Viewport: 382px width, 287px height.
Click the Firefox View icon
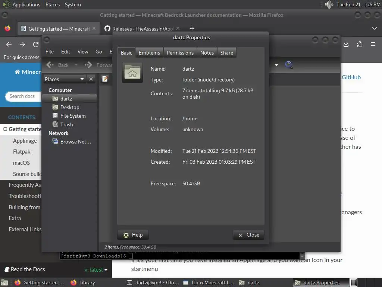(7, 28)
